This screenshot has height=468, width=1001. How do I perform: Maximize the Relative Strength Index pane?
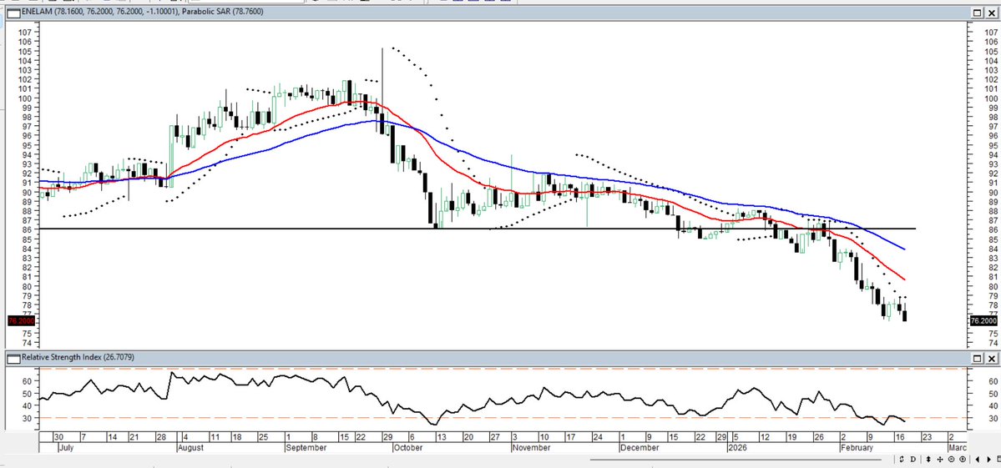(979, 359)
